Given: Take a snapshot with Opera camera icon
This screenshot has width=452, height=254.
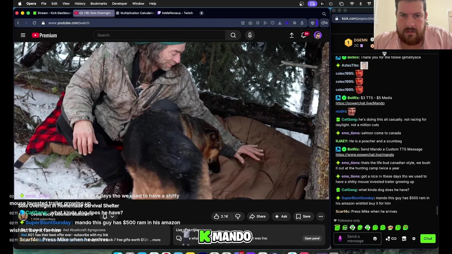Looking at the screenshot, I should point(250,23).
